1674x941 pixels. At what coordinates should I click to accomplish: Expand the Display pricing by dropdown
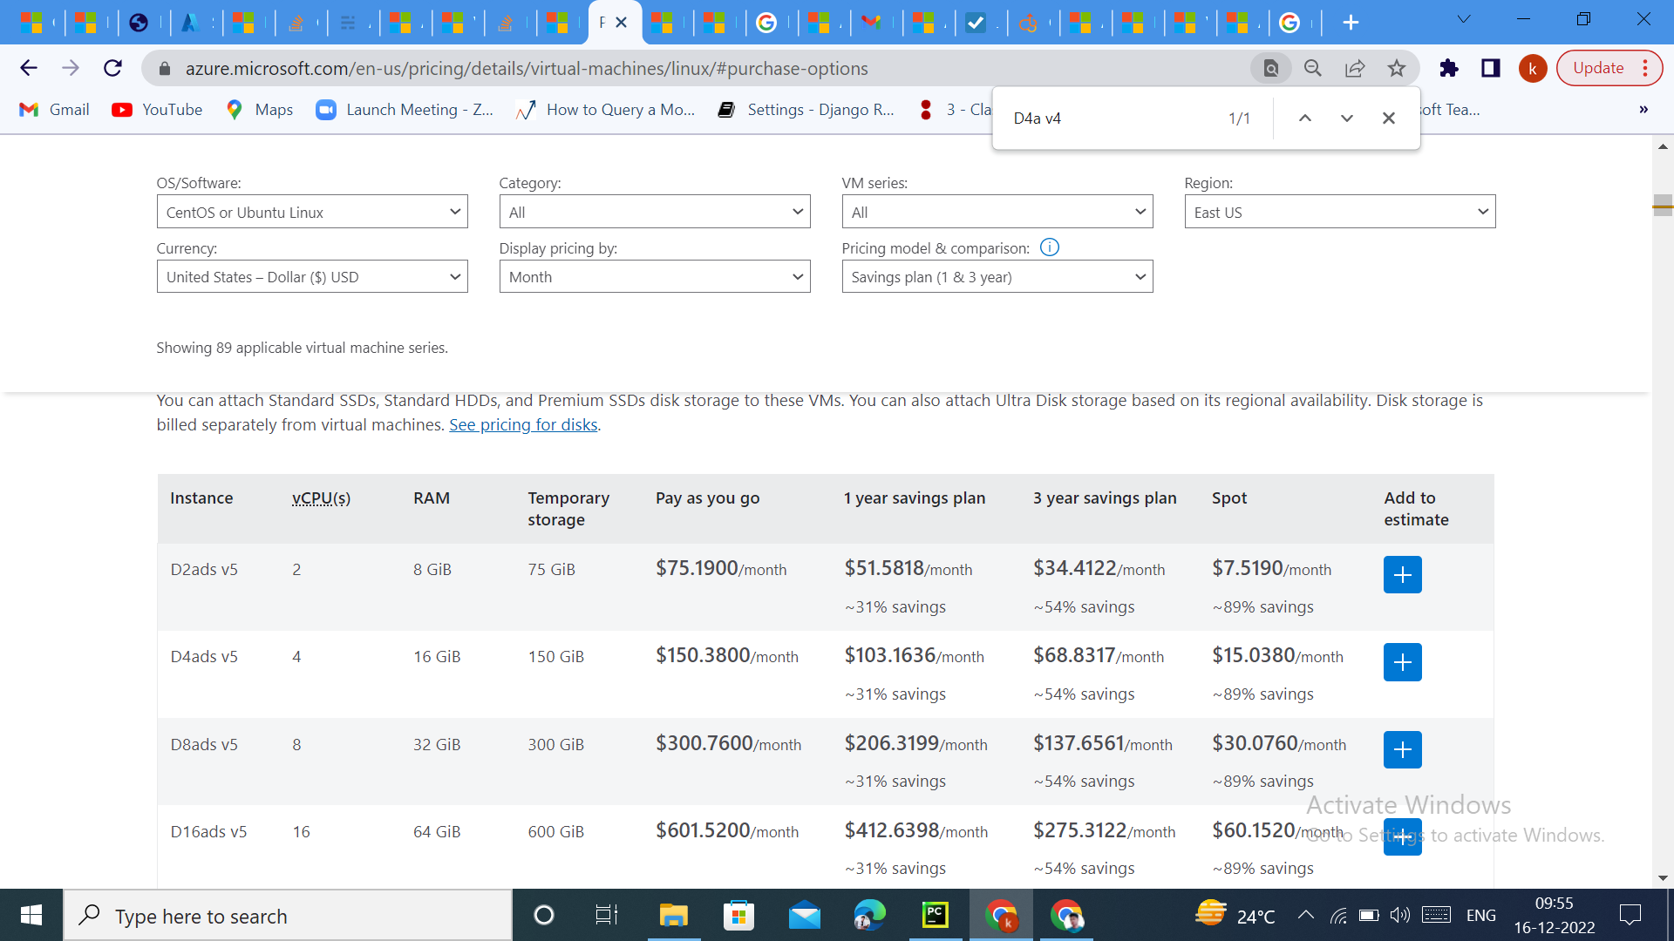[x=654, y=277]
